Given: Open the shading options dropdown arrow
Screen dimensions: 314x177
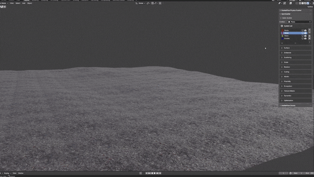Looking at the screenshot, I should (310, 3).
